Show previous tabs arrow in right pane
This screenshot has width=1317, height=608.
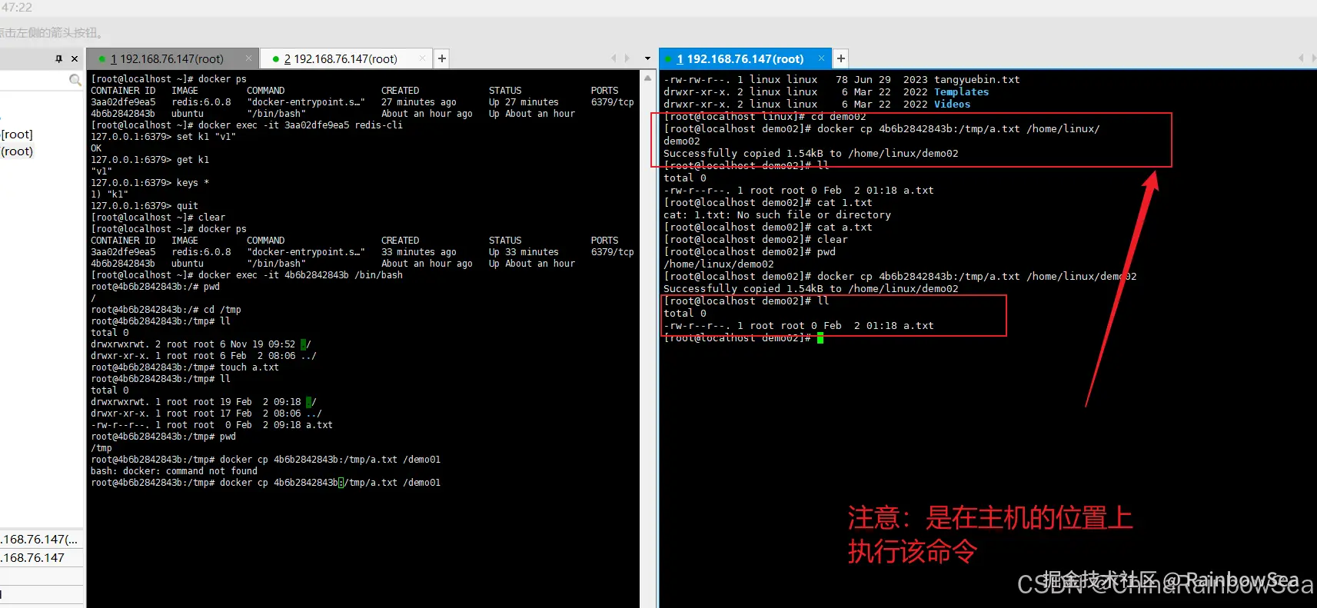1301,58
